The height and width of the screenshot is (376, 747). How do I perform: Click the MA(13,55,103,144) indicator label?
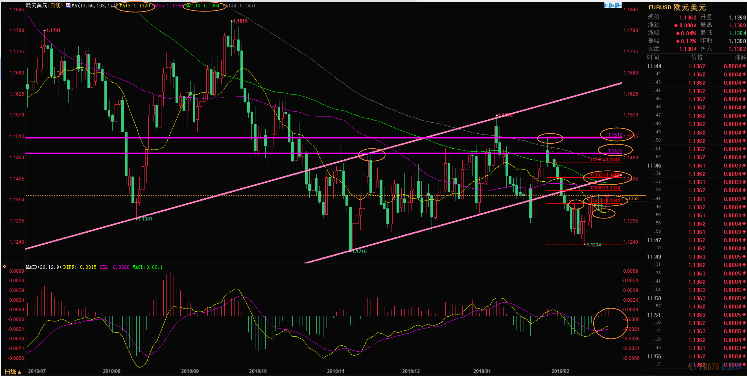click(x=95, y=5)
